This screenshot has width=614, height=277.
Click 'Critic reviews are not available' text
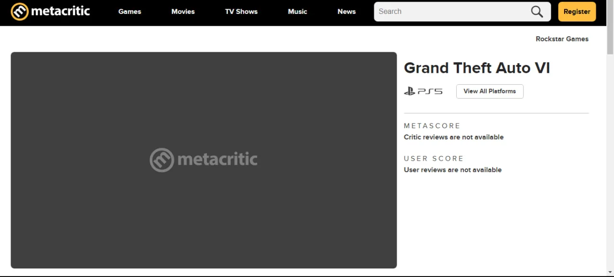point(454,137)
